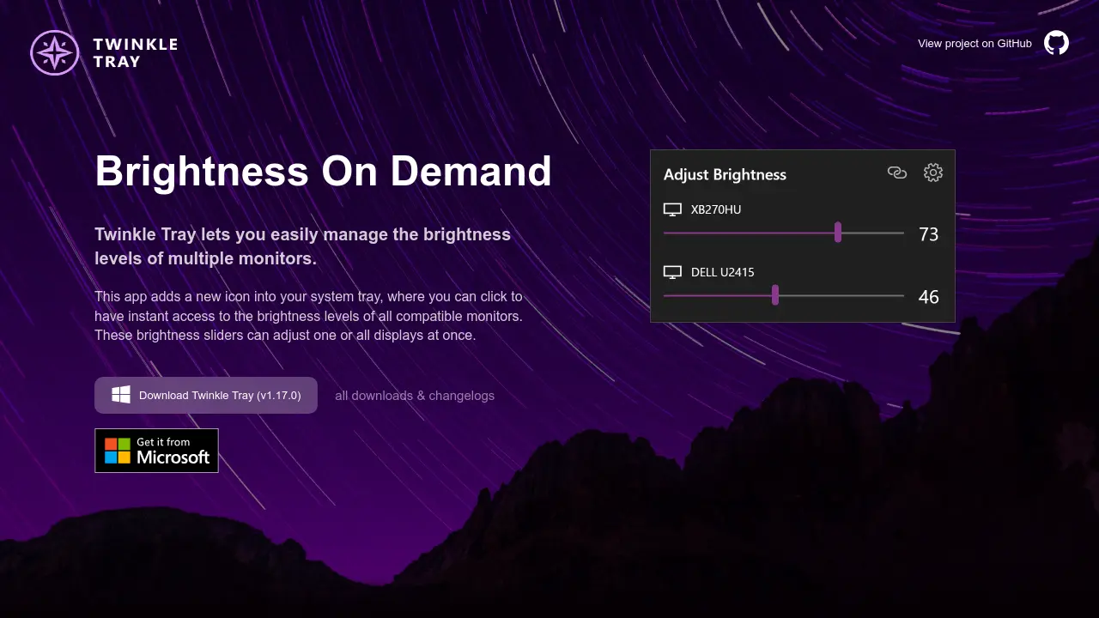This screenshot has width=1099, height=618.
Task: Click the brightness value 46
Action: pyautogui.click(x=928, y=297)
